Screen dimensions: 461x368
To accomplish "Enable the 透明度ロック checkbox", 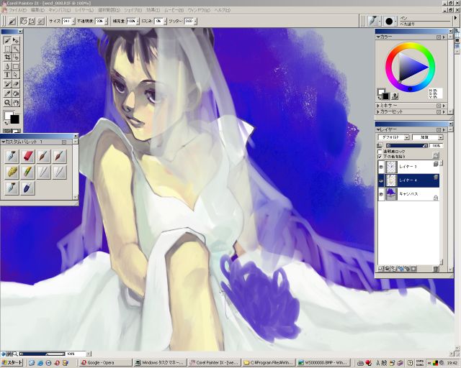I will pyautogui.click(x=380, y=152).
